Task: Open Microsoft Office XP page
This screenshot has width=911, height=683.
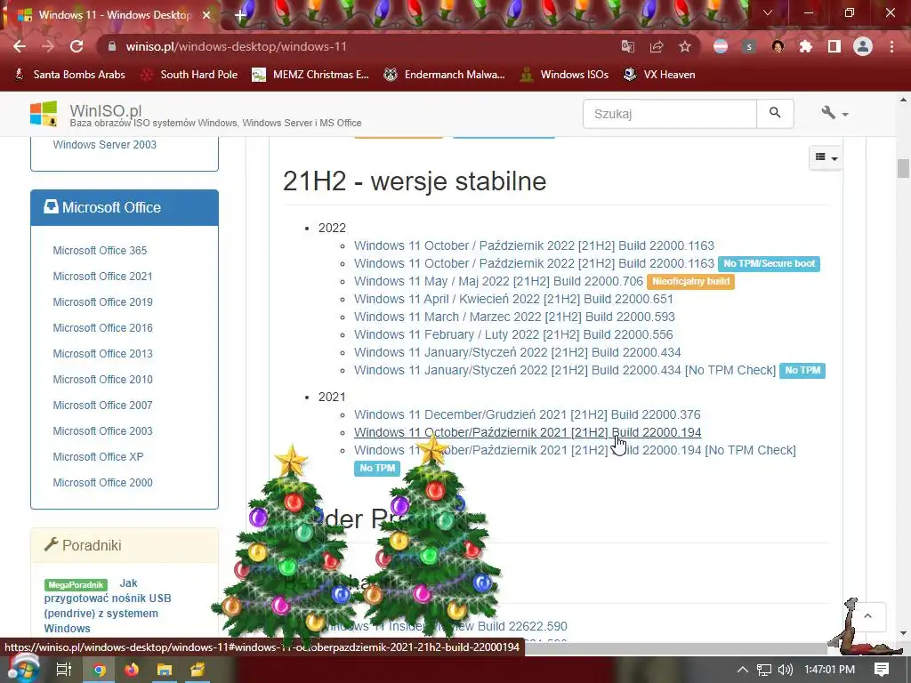Action: pyautogui.click(x=98, y=456)
